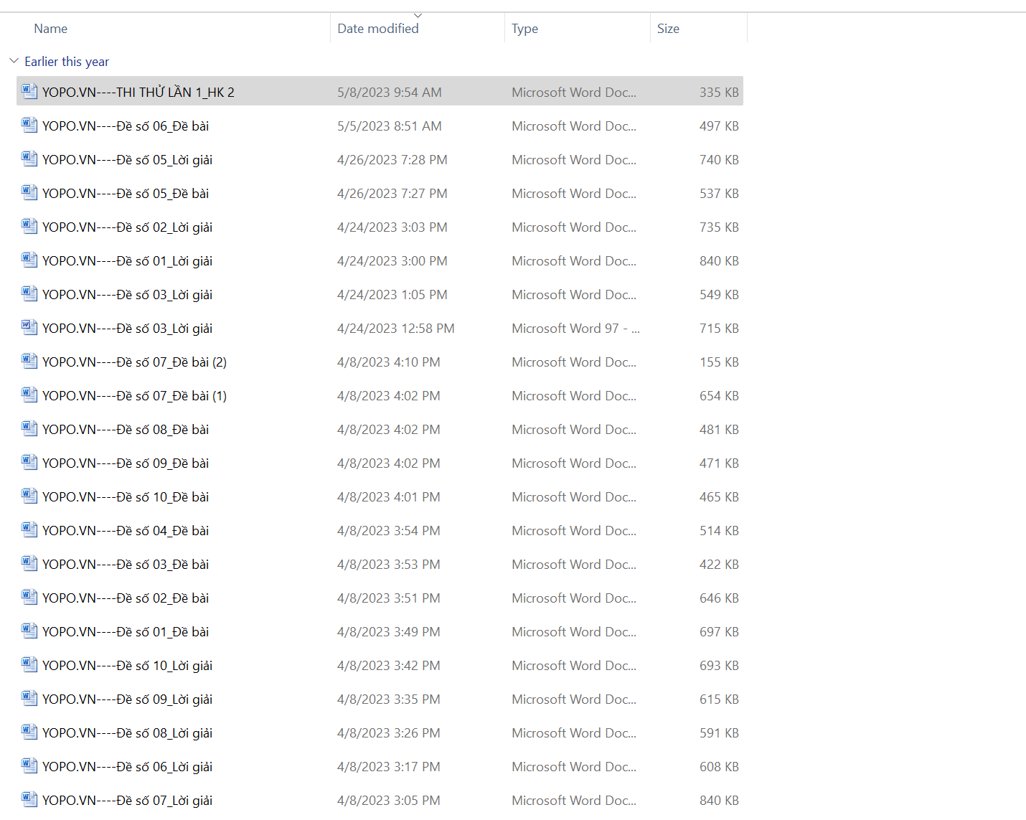Click Word icon beside Đề số 08_Đề bài
Image resolution: width=1026 pixels, height=820 pixels.
[x=29, y=428]
